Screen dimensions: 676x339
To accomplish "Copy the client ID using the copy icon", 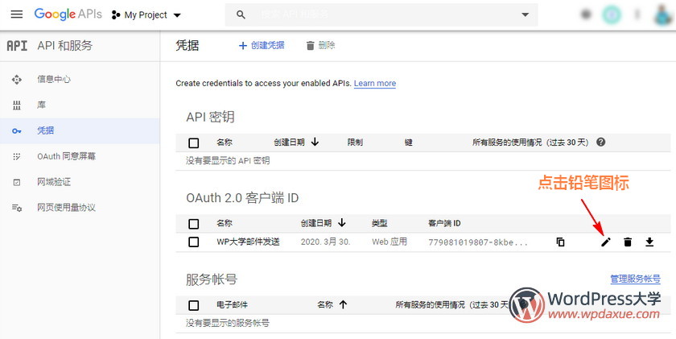I will pyautogui.click(x=561, y=242).
